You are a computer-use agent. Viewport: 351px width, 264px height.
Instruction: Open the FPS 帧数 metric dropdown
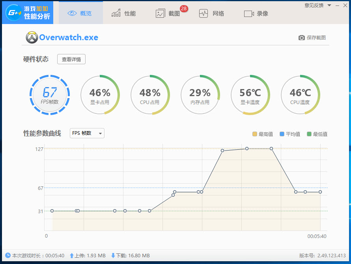click(x=87, y=133)
